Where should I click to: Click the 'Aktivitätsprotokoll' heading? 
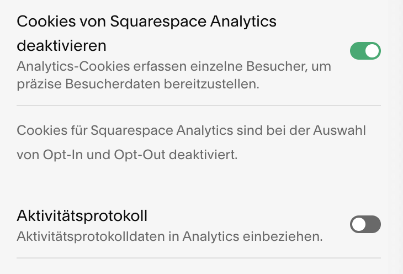pos(82,215)
